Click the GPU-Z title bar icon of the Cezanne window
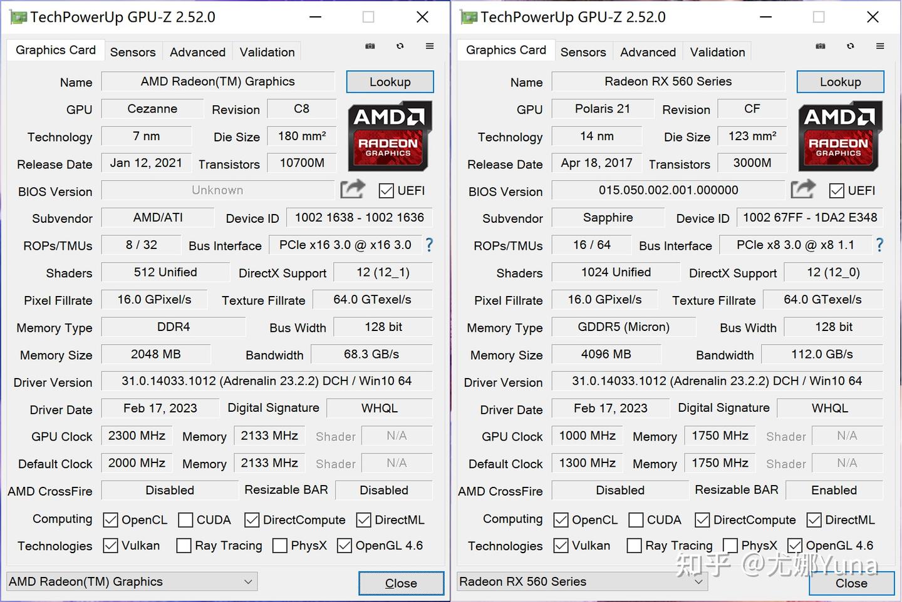The width and height of the screenshot is (902, 602). point(18,17)
